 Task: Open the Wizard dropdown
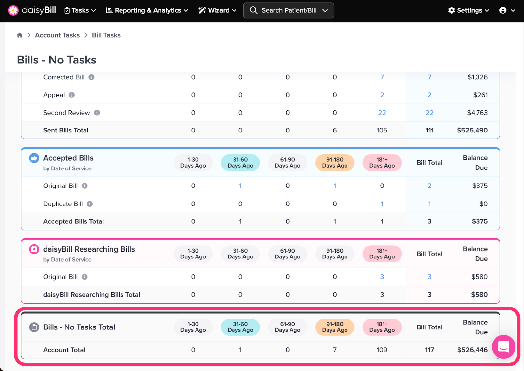217,10
